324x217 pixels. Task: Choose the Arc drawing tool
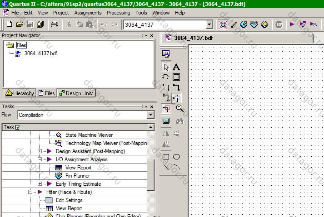[176, 167]
